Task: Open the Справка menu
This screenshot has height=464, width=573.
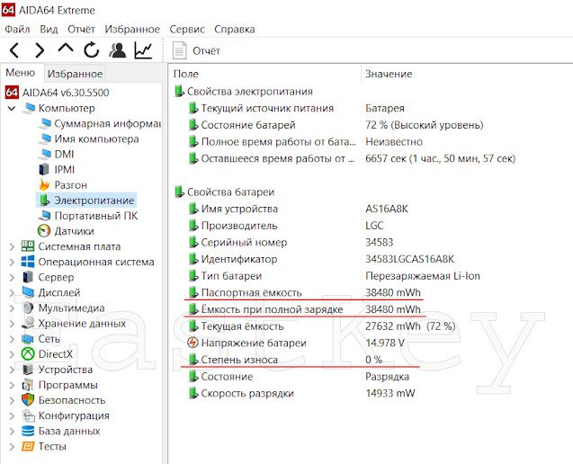Action: pyautogui.click(x=235, y=30)
